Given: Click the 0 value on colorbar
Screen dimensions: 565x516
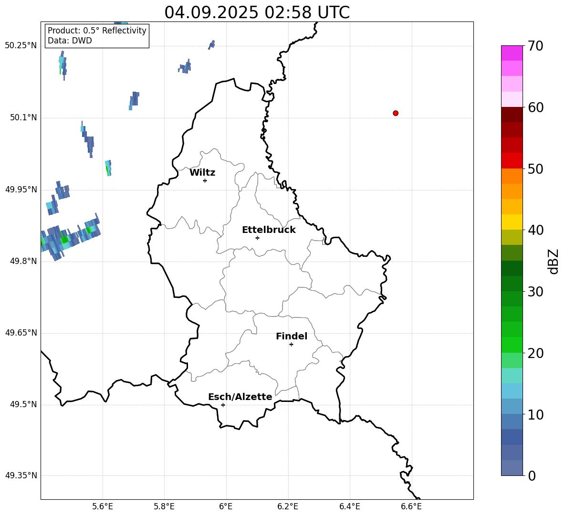Looking at the screenshot, I should (532, 475).
